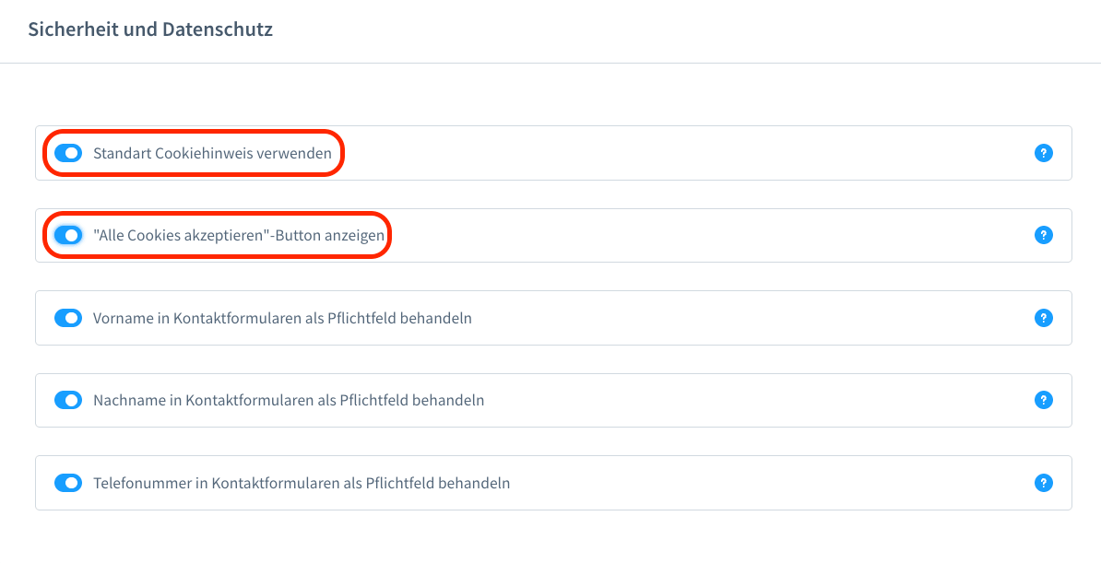
Task: Switch off Telefonnummer als Pflichtfeld toggle
Action: click(x=68, y=483)
